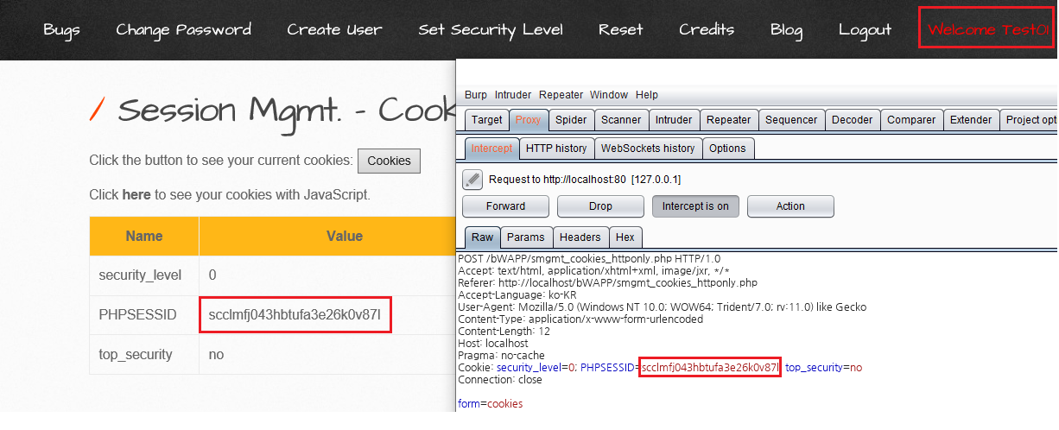The height and width of the screenshot is (430, 1059).
Task: Open the Intruder tool tab
Action: tap(674, 120)
